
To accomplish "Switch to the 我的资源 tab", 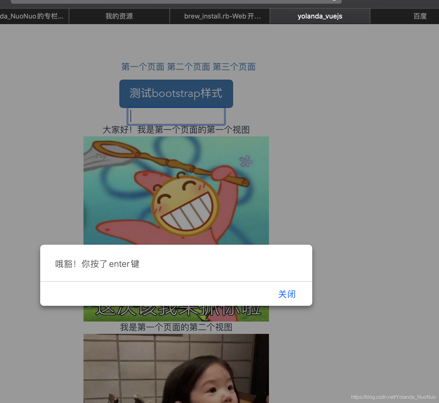I will pos(119,16).
